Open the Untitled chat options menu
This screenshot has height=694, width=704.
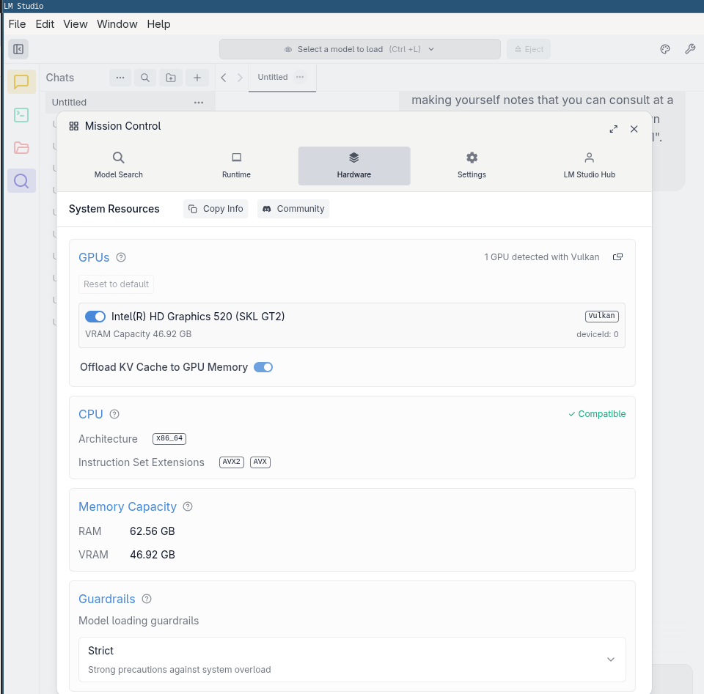[199, 103]
